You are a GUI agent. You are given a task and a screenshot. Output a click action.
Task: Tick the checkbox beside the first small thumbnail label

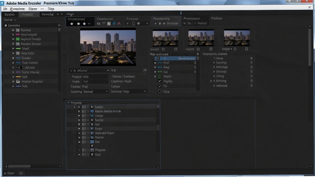click(163, 49)
